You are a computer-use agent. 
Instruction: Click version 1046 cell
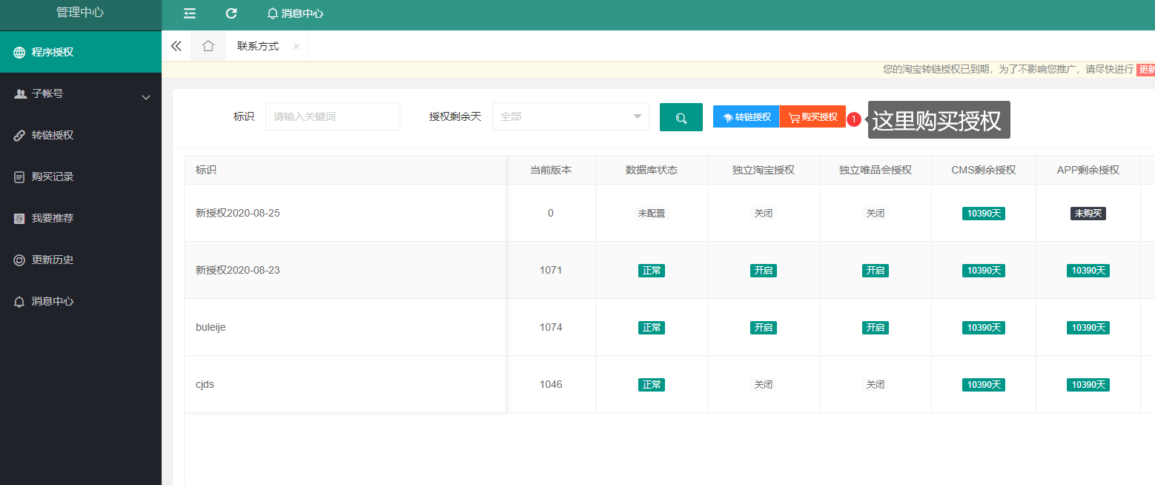551,384
